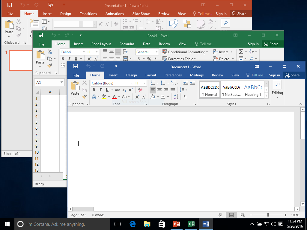This screenshot has height=230, width=307.
Task: Open Excel Name Box dropdown
Action: coord(61,82)
